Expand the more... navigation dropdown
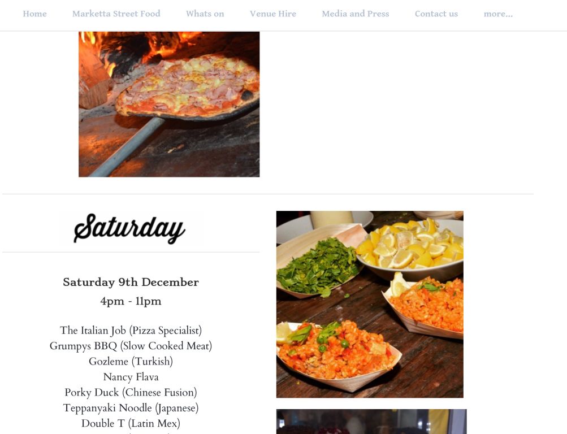This screenshot has width=567, height=434. (498, 14)
